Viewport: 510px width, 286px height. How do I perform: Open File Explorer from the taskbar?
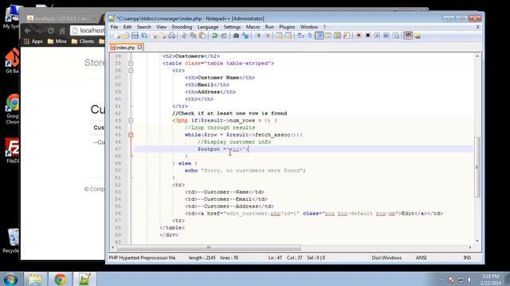pos(35,279)
